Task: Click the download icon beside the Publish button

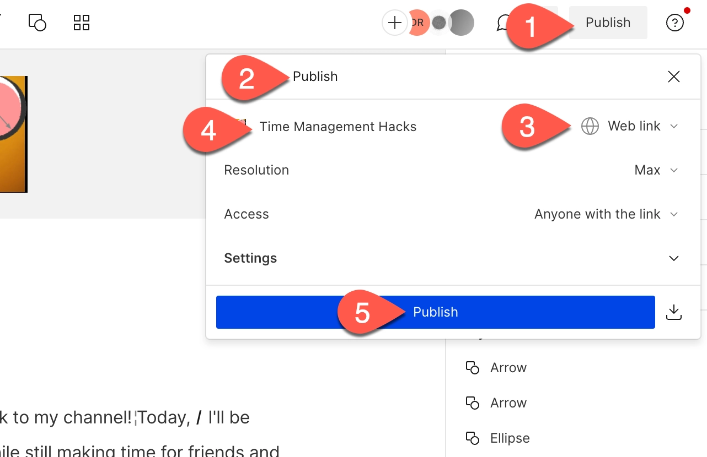Action: pos(673,312)
